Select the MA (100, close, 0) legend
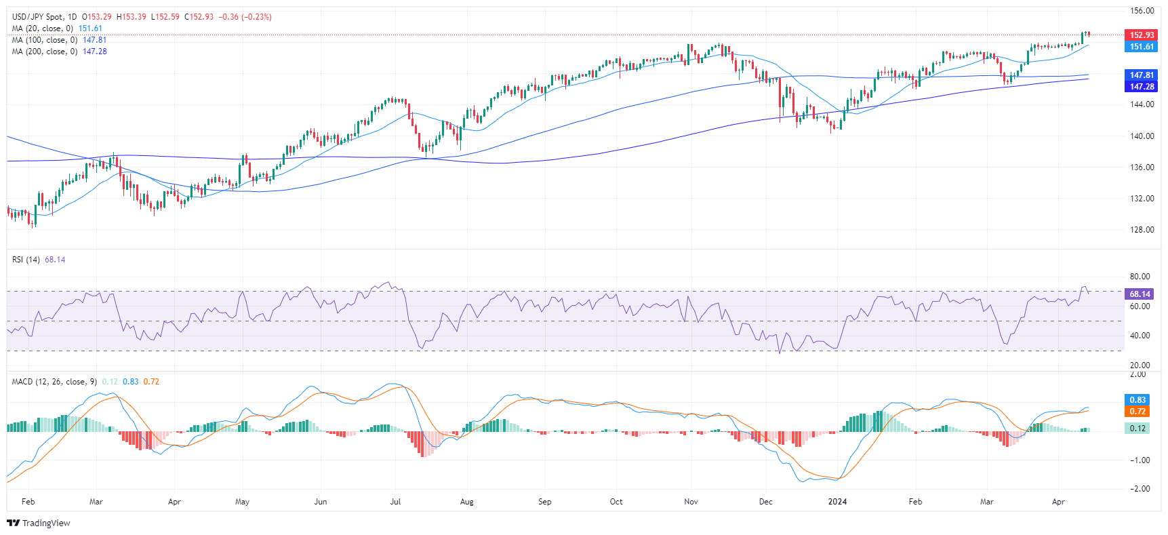This screenshot has height=535, width=1168. pyautogui.click(x=44, y=40)
